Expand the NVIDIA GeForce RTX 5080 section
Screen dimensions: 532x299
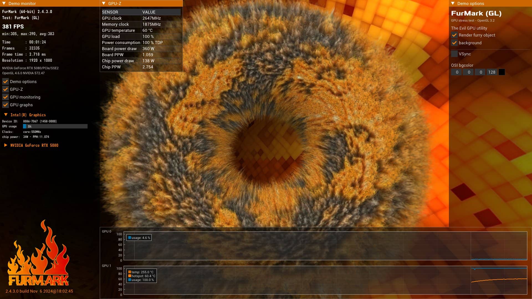pos(6,145)
